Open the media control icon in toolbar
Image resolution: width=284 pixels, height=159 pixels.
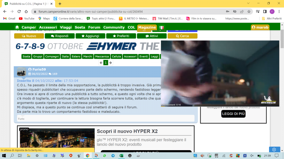[258, 12]
